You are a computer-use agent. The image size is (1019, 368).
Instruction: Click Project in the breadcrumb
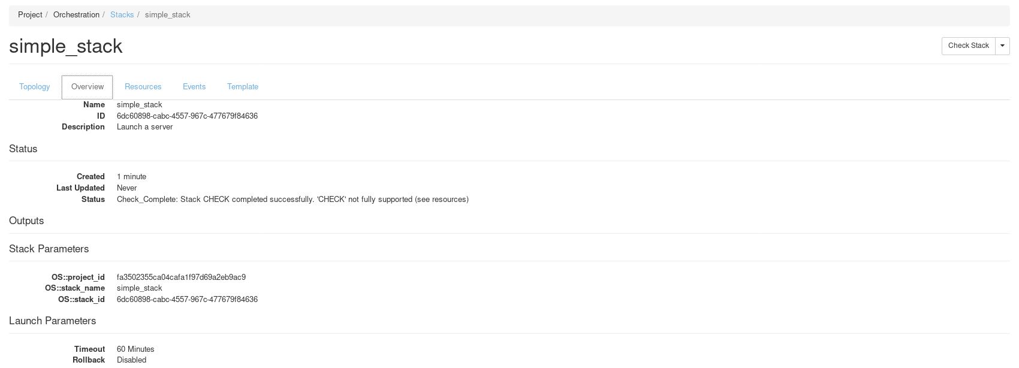pyautogui.click(x=30, y=15)
